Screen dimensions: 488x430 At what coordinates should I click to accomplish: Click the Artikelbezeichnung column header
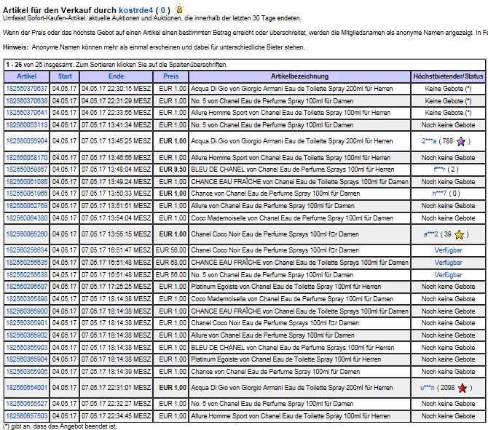pyautogui.click(x=299, y=76)
